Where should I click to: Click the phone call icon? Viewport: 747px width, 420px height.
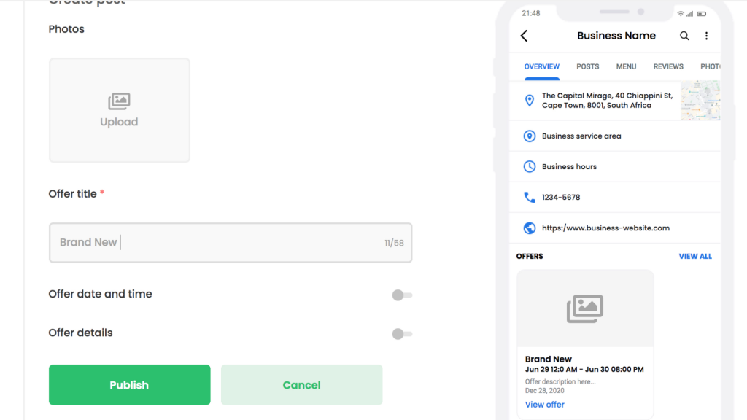[x=530, y=198]
